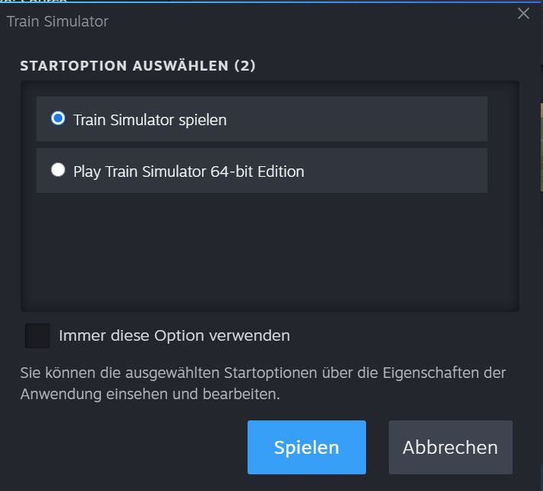Click the "Train Simulator spielen" label text
Viewport: 543px width, 491px height.
coord(150,120)
